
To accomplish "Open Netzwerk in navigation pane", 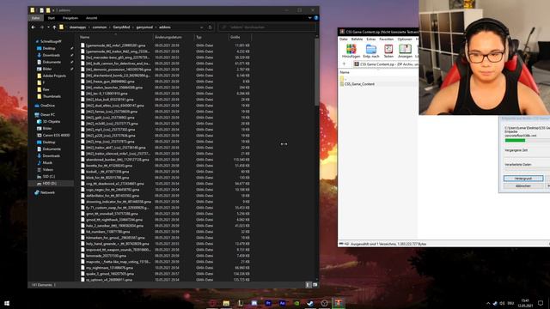I will (47, 192).
